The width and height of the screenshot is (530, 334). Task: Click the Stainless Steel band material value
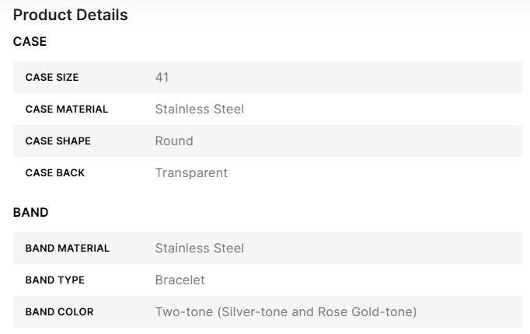coord(200,249)
